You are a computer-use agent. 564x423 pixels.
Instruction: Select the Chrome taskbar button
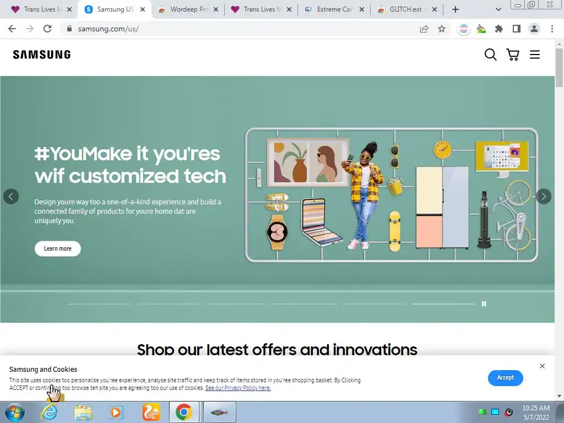pos(184,412)
